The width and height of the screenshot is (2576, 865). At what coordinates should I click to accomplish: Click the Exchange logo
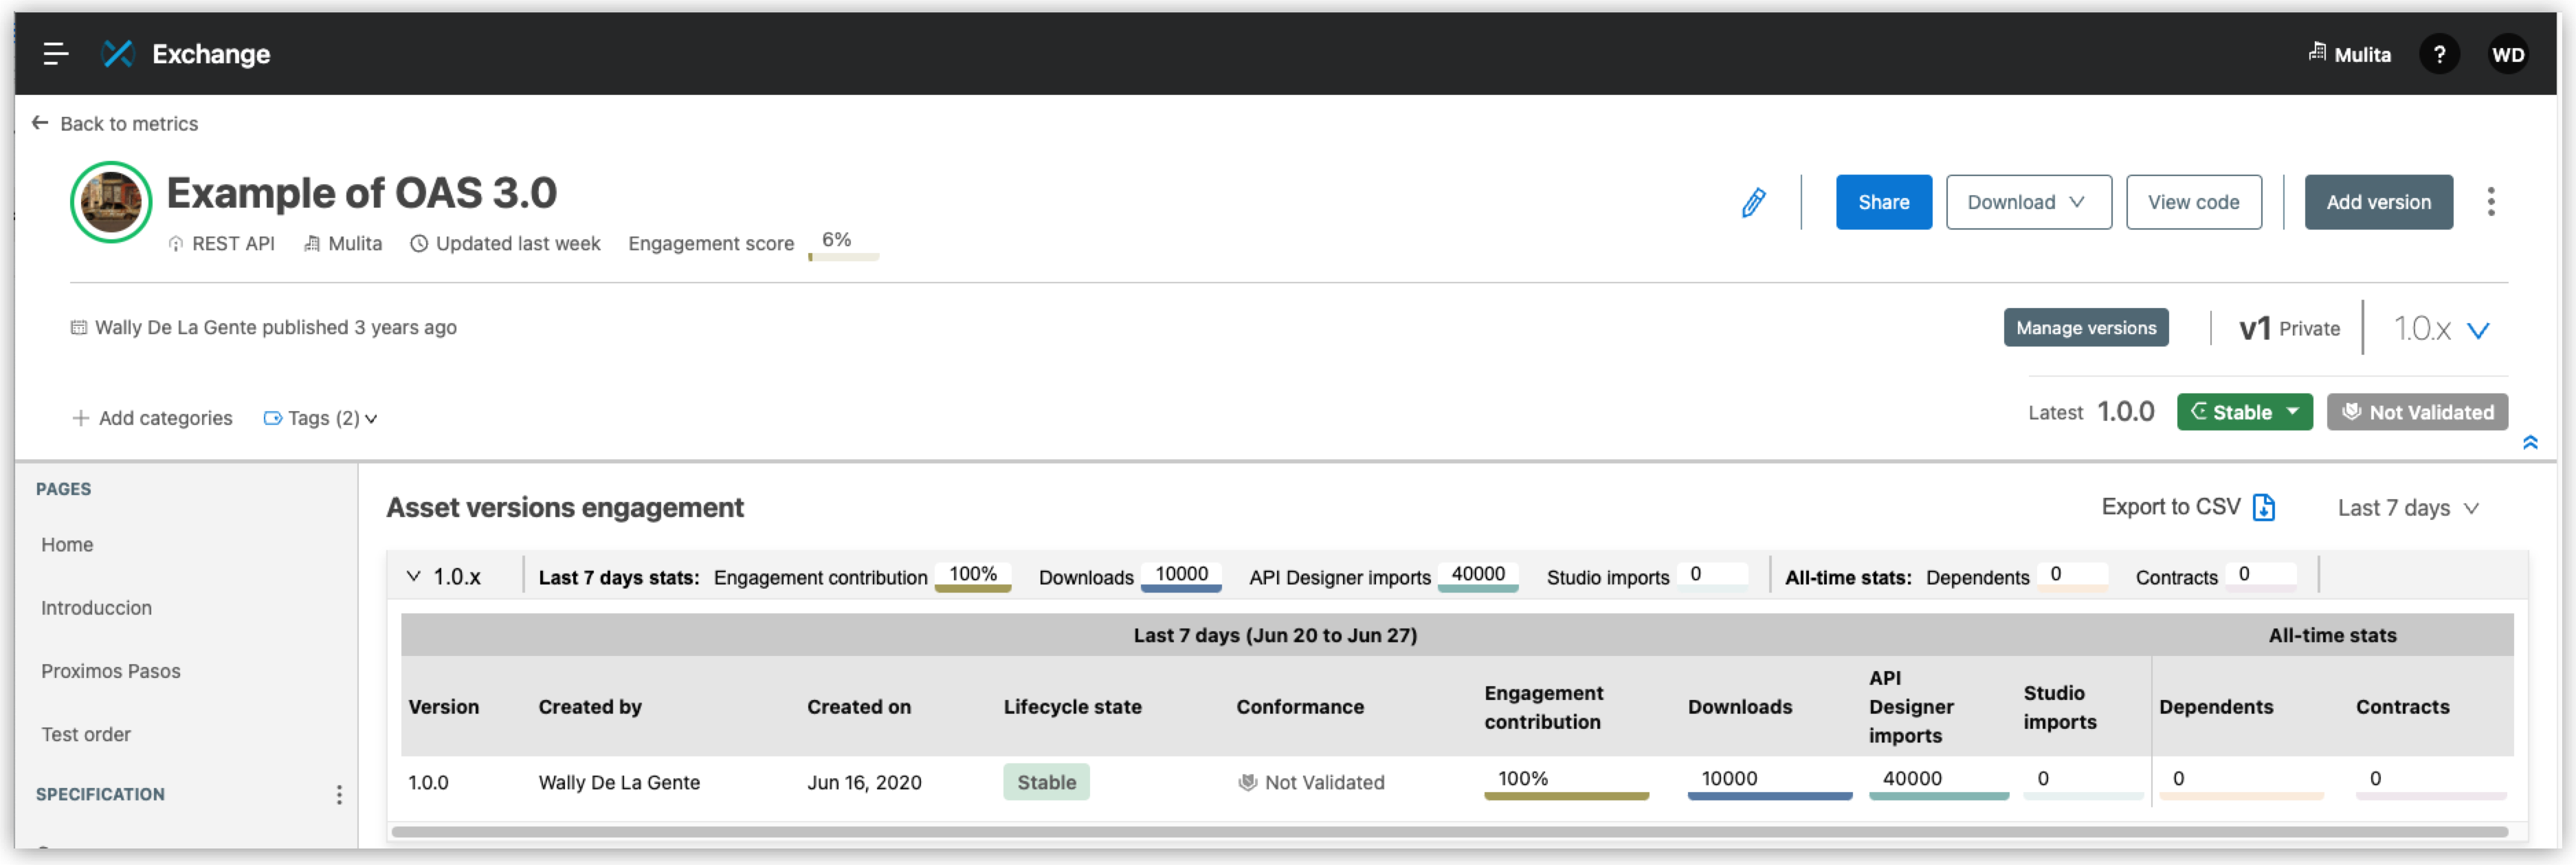tap(118, 54)
